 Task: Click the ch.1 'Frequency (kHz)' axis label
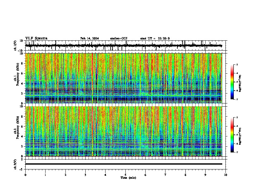click(18, 74)
